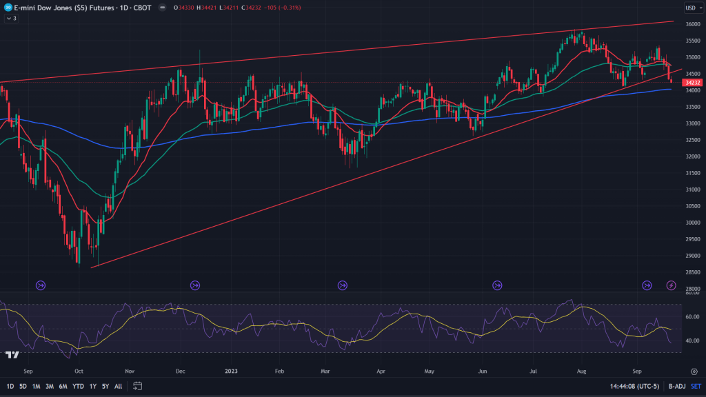This screenshot has width=706, height=397.
Task: Select the YTD date range
Action: click(x=78, y=386)
